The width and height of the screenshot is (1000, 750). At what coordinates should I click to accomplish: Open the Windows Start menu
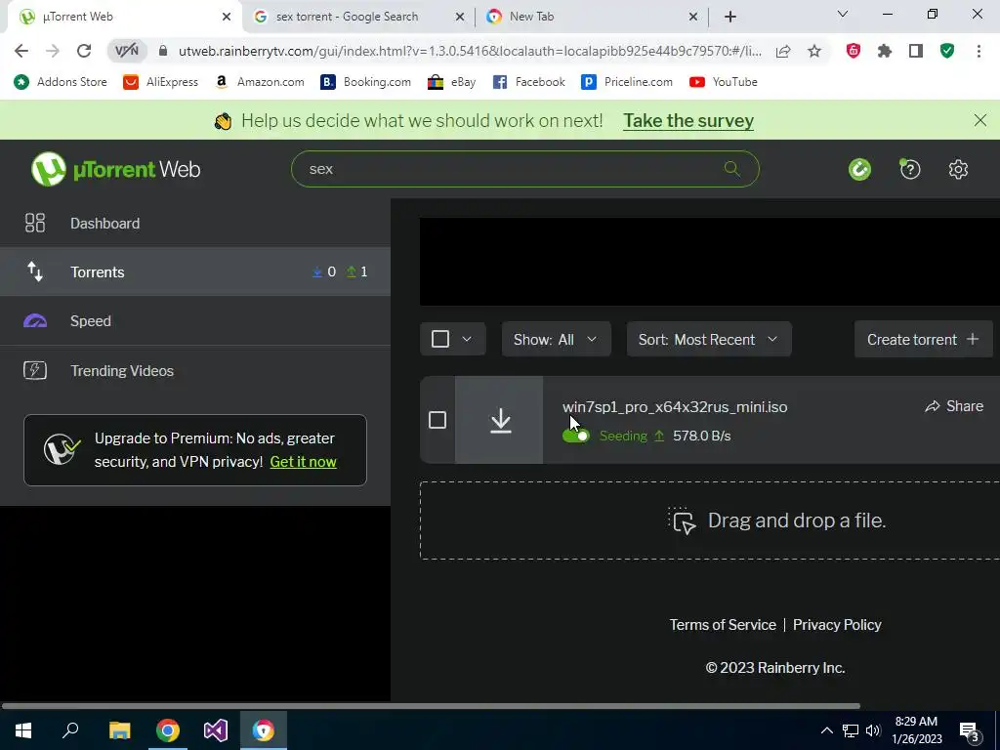(23, 730)
